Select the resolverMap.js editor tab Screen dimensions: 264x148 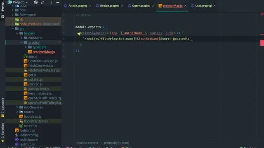(x=172, y=6)
